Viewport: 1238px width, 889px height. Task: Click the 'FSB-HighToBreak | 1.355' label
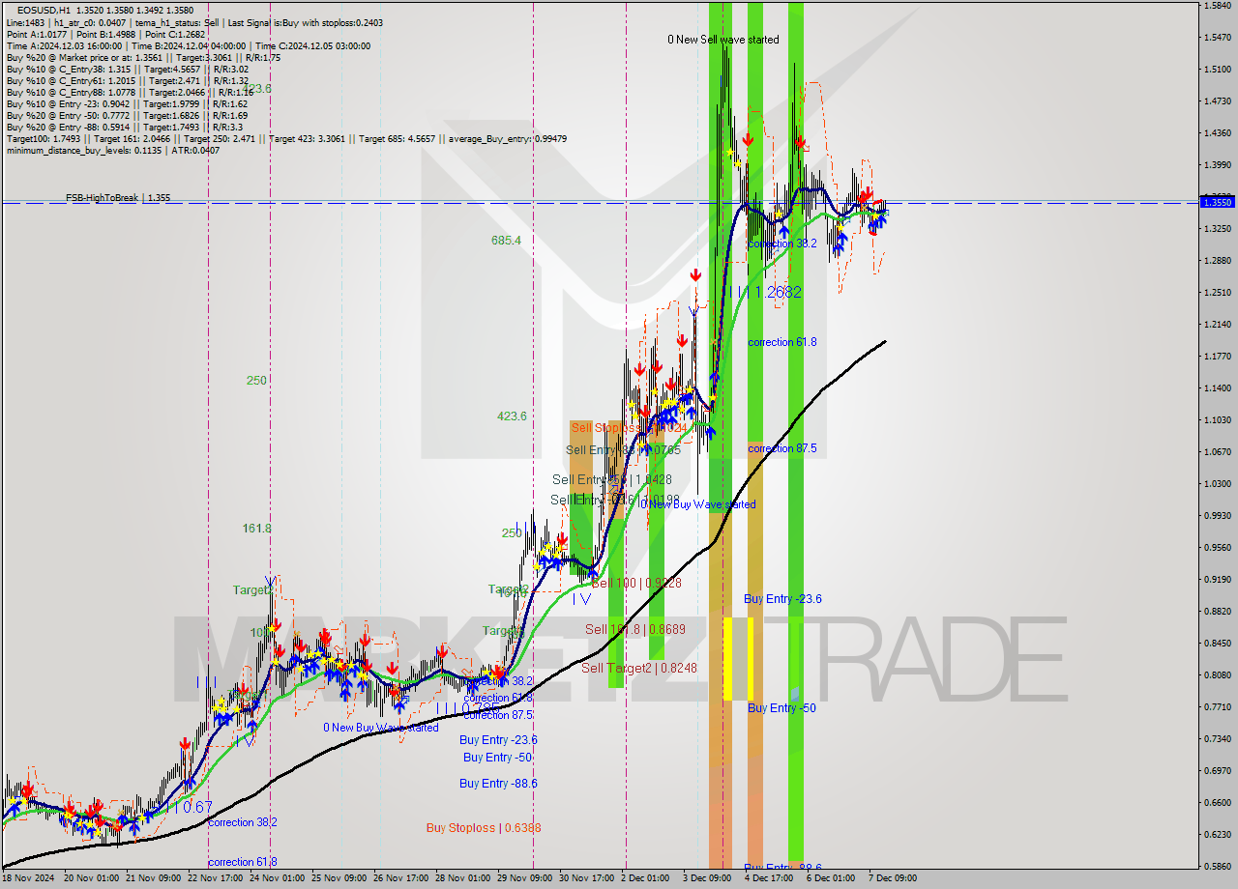click(x=118, y=197)
